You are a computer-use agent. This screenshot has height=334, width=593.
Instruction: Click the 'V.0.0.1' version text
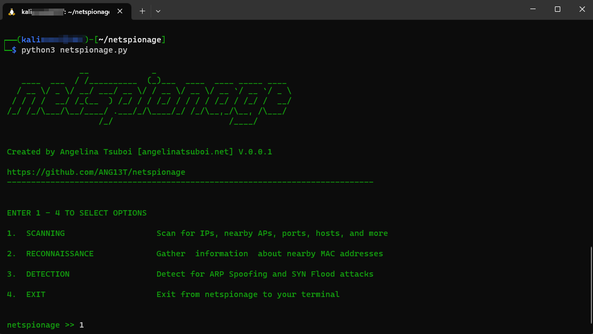pos(255,152)
